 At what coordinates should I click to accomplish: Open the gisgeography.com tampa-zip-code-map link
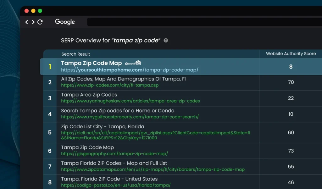click(114, 153)
